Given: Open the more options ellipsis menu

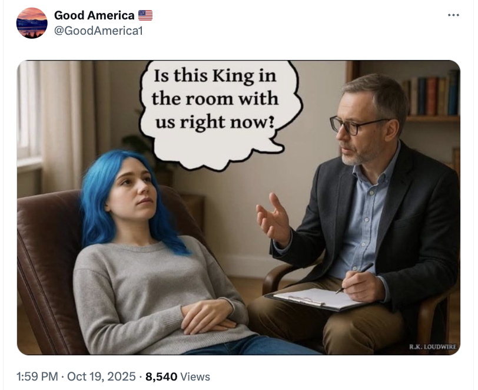Looking at the screenshot, I should coord(453,15).
